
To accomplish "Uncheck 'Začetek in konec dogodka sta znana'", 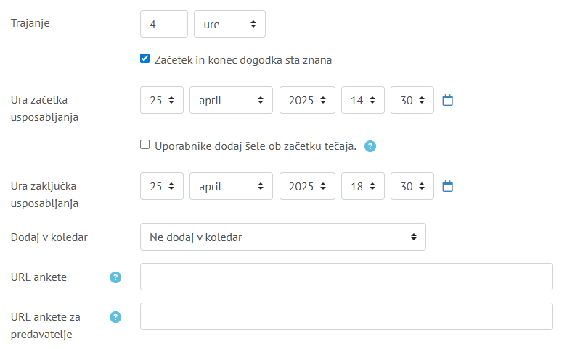I will pyautogui.click(x=145, y=59).
